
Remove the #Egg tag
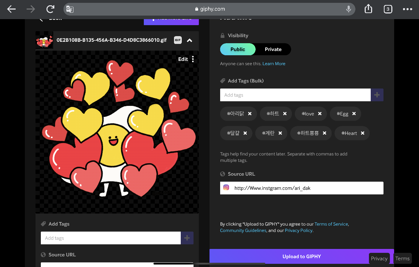pos(354,114)
